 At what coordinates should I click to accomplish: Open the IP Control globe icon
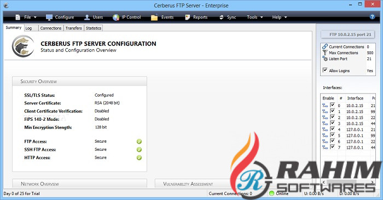point(116,17)
